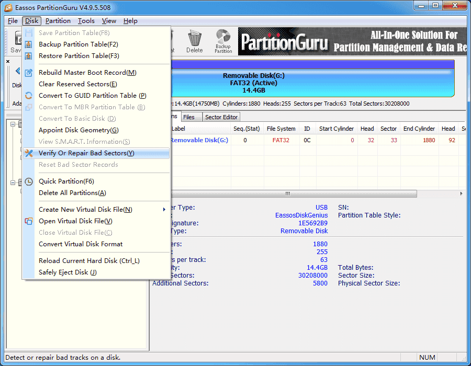
Task: Choose Backup Partition Table(F2)
Action: coord(96,44)
